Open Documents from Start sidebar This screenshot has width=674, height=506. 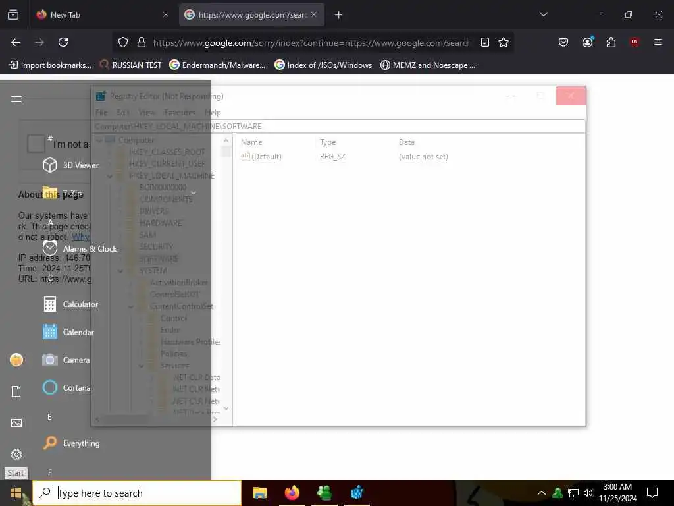click(16, 391)
